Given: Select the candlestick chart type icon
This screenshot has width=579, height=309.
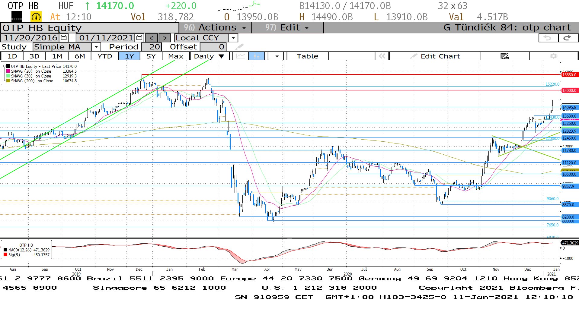Looking at the screenshot, I should point(256,56).
